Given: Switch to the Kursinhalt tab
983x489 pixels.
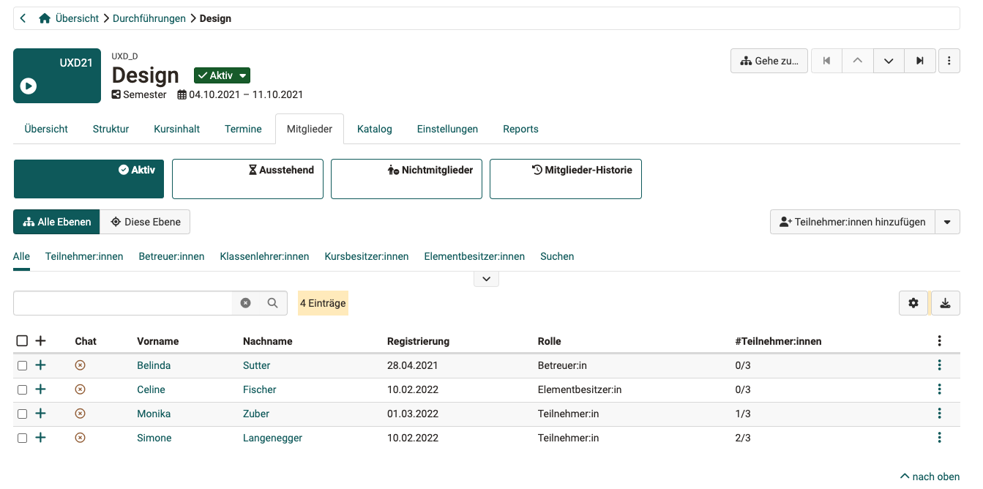Looking at the screenshot, I should (x=176, y=129).
